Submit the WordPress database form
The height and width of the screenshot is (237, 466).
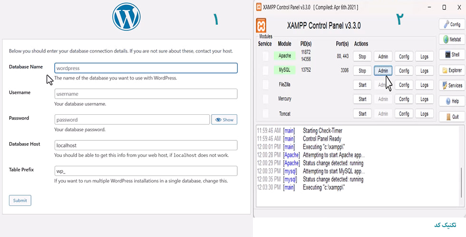tap(20, 200)
